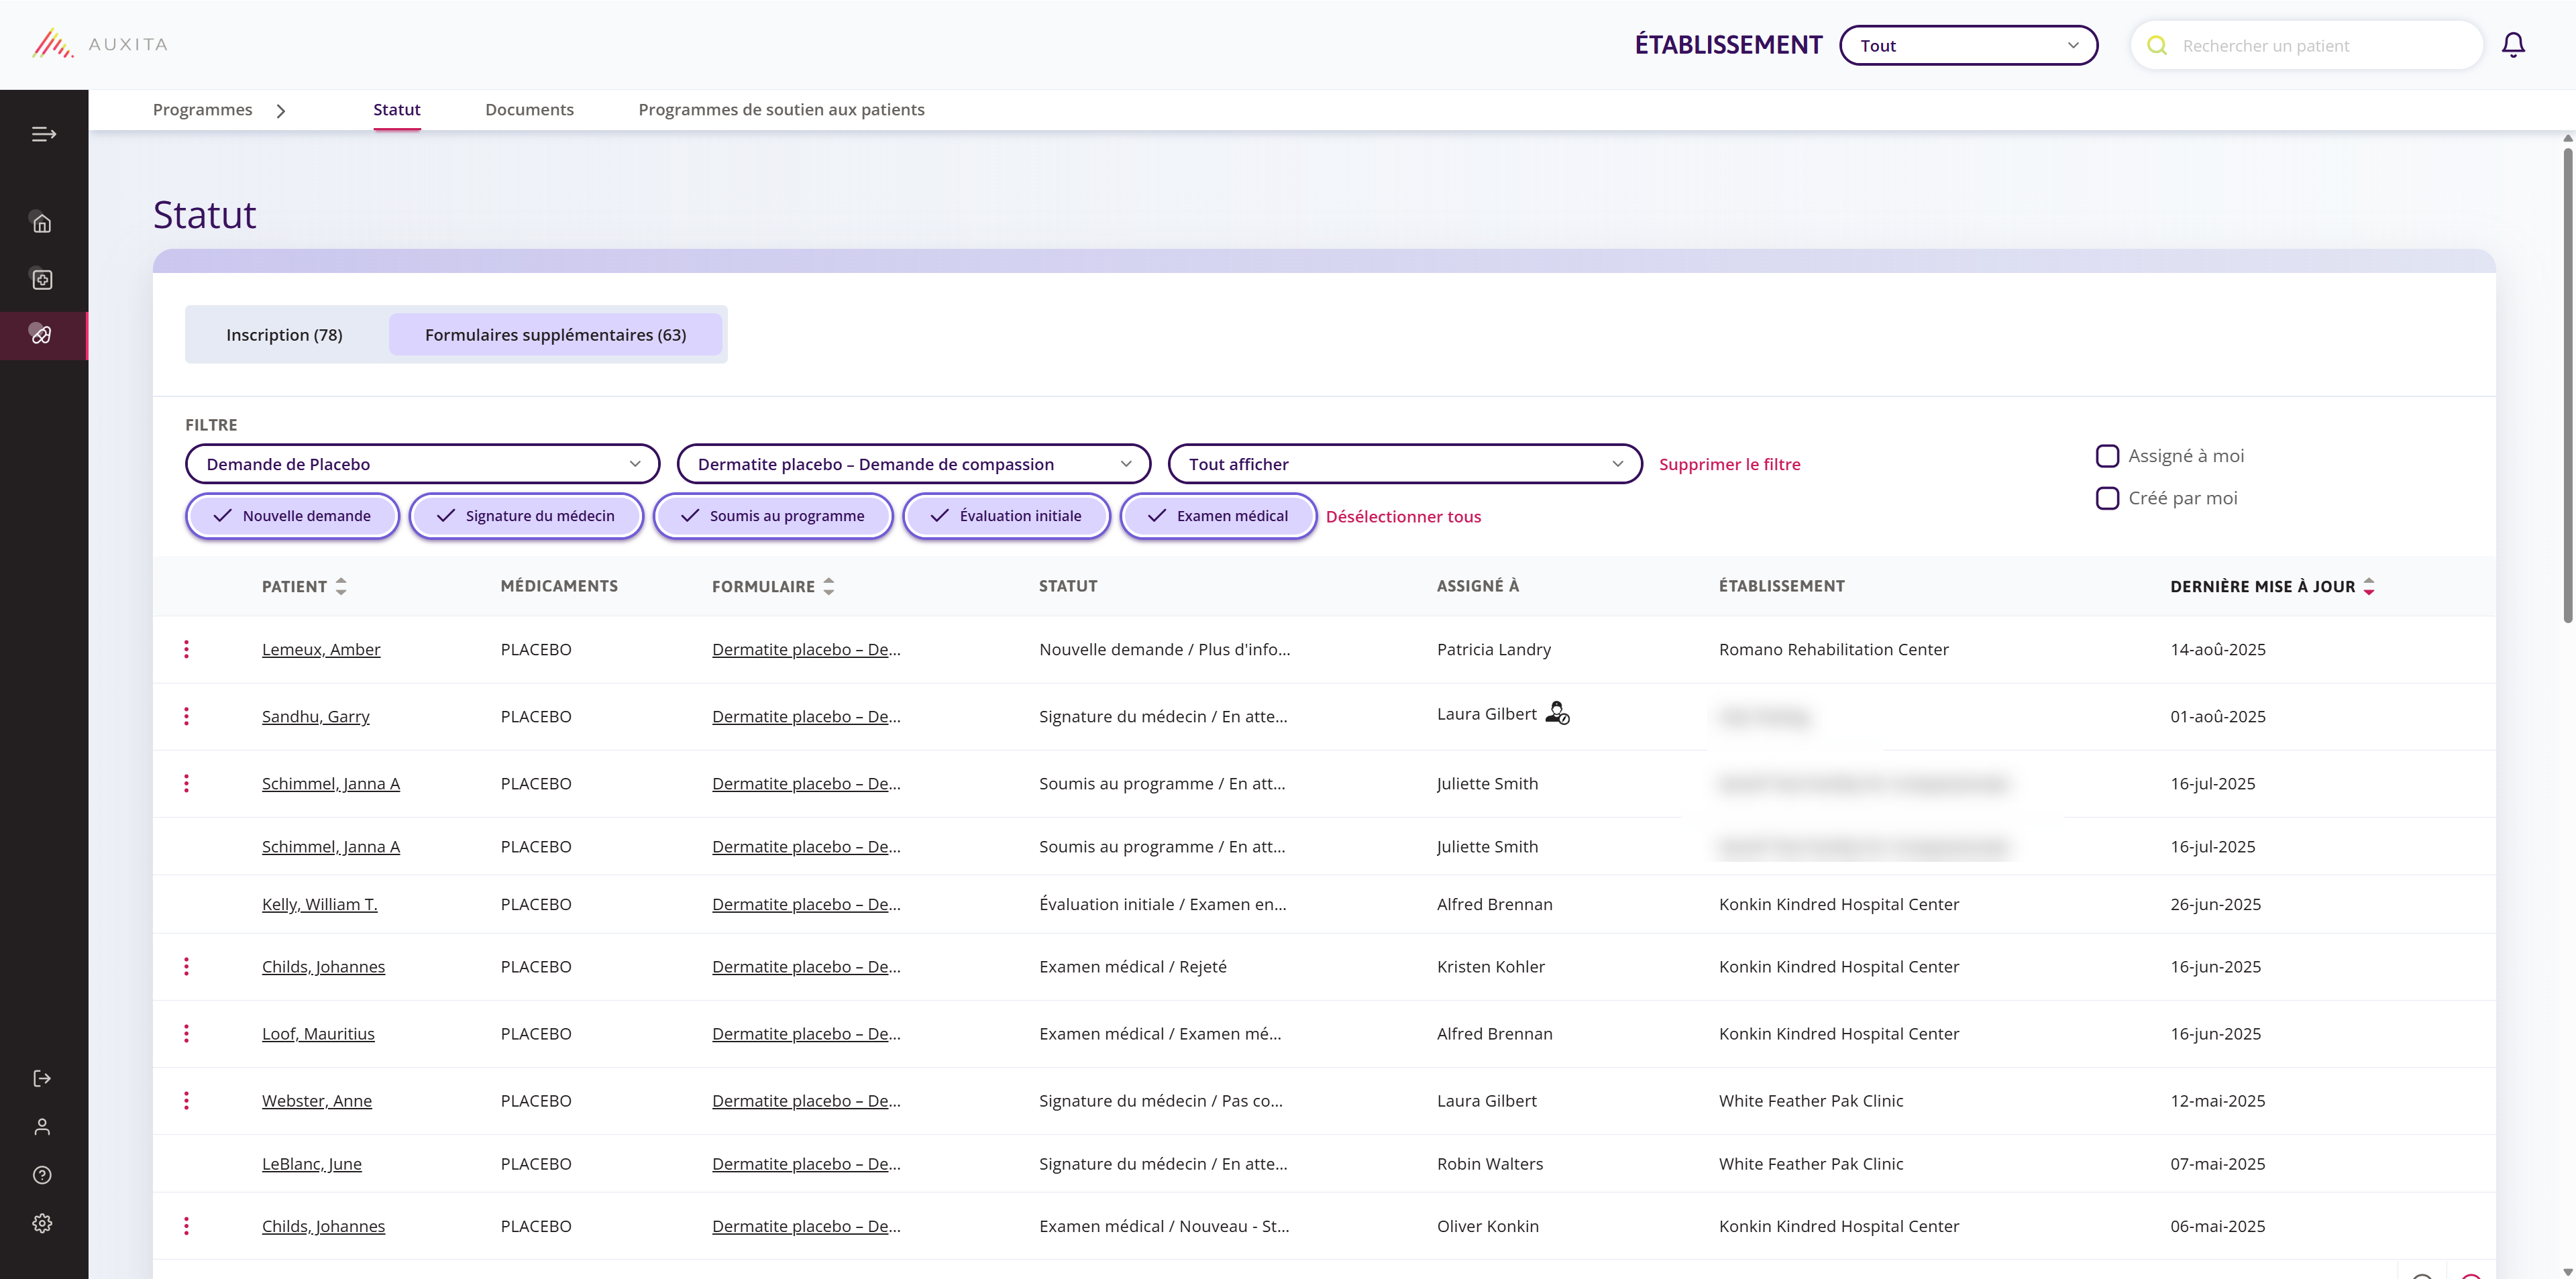Open the Établissement Tout dropdown
The image size is (2576, 1279).
click(1968, 45)
